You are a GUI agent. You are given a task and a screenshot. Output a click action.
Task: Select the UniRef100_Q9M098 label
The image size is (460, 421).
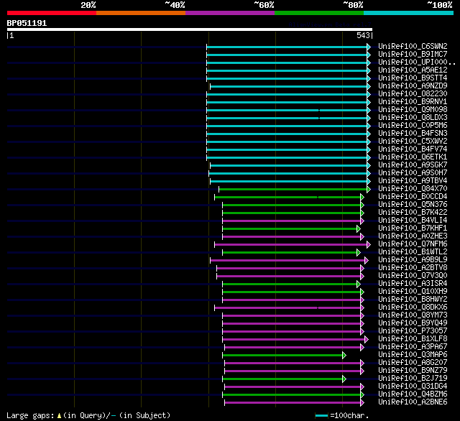tap(413, 110)
